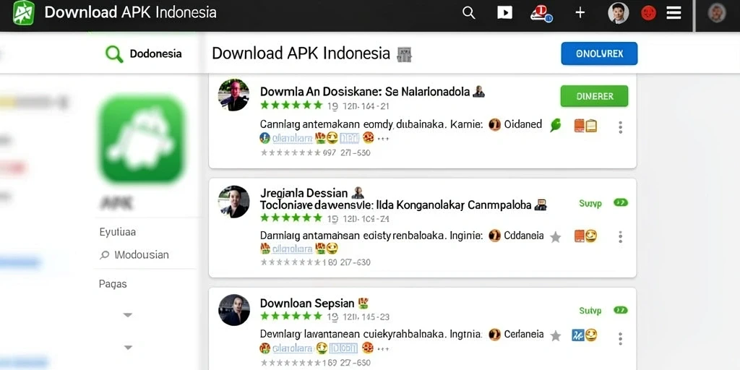Click green star rating of Downloan Sepsian

coord(291,317)
